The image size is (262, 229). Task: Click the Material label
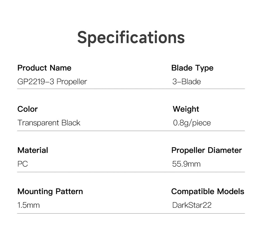point(33,150)
